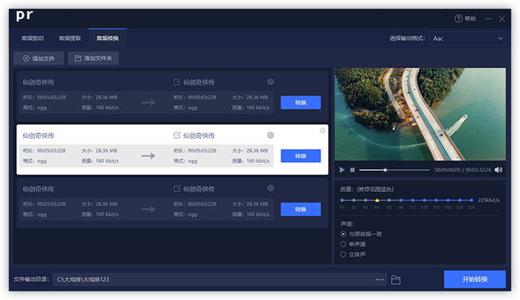Stop the preview playback
The height and width of the screenshot is (300, 520).
click(x=352, y=170)
